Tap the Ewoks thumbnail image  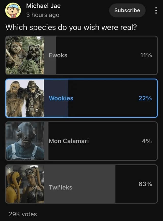click(x=25, y=55)
